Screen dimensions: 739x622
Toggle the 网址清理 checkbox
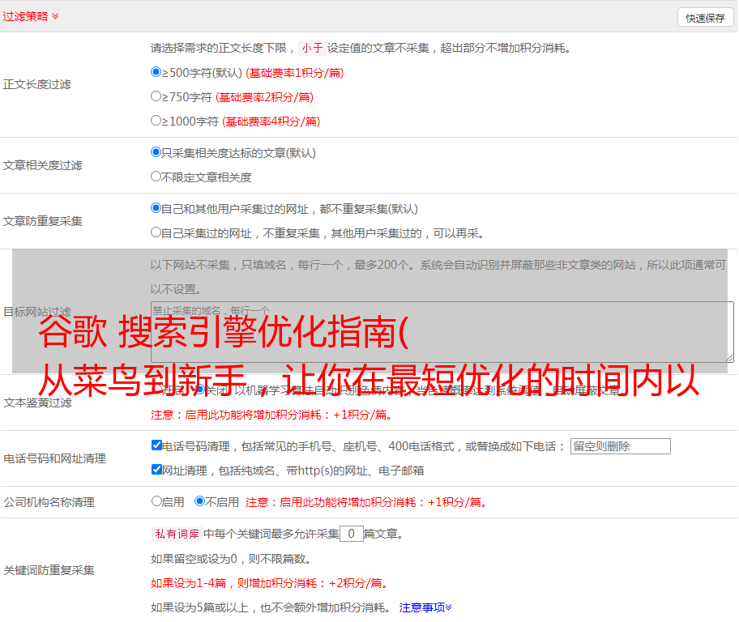(x=157, y=470)
